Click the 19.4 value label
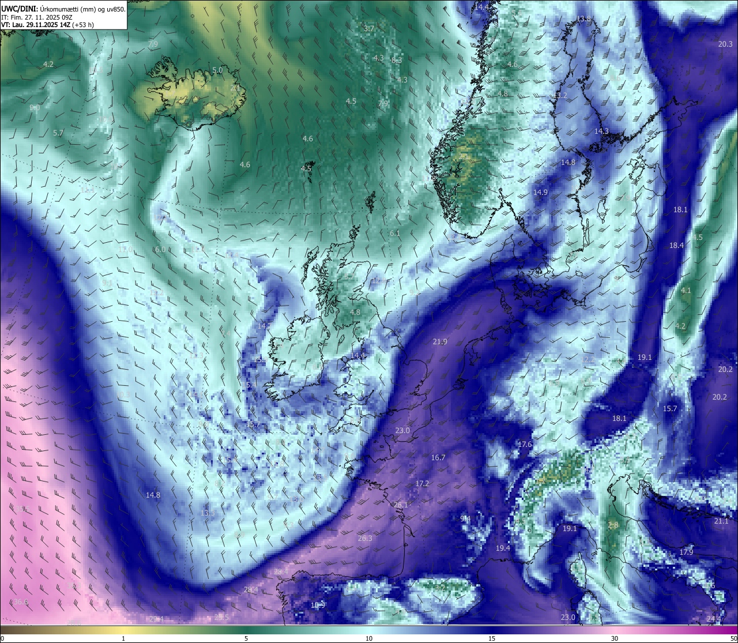The image size is (738, 643). pos(503,548)
